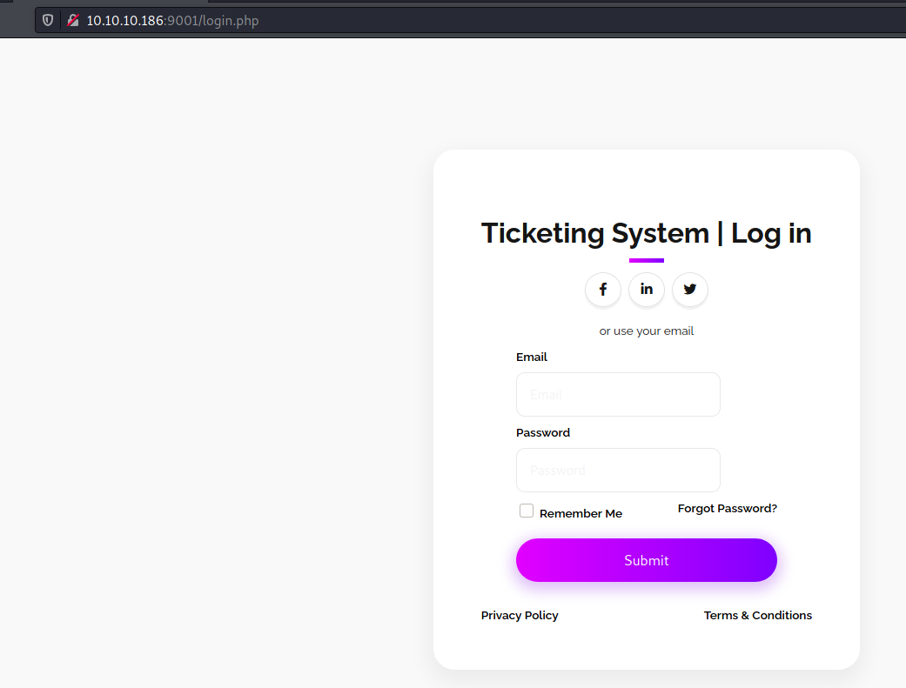906x688 pixels.
Task: Tick the Remember Me checkbox
Action: [527, 511]
